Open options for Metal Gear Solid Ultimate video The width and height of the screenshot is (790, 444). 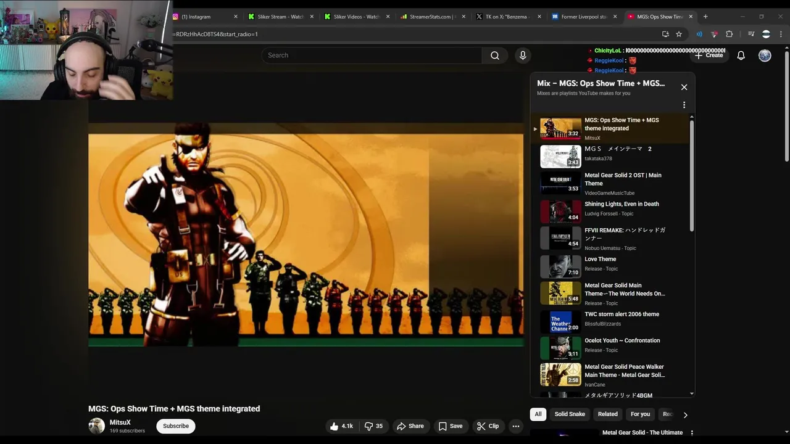[691, 433]
